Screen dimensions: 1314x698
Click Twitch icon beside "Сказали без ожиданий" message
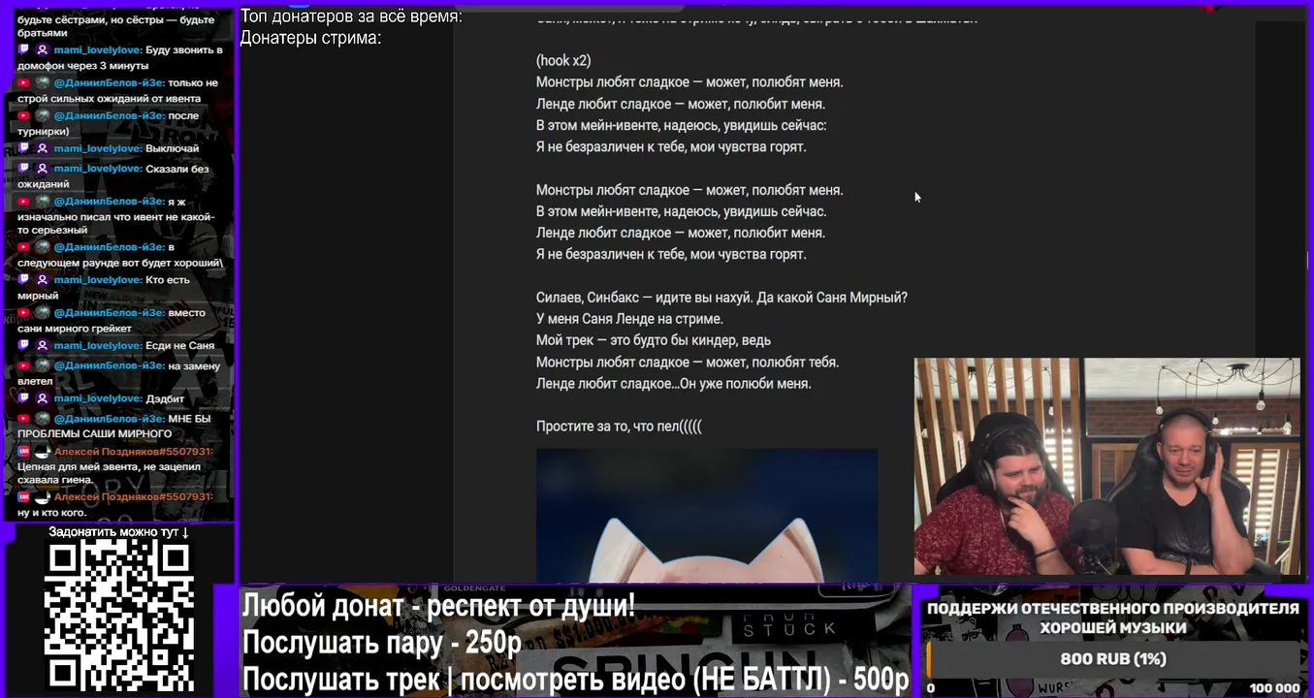click(x=23, y=168)
